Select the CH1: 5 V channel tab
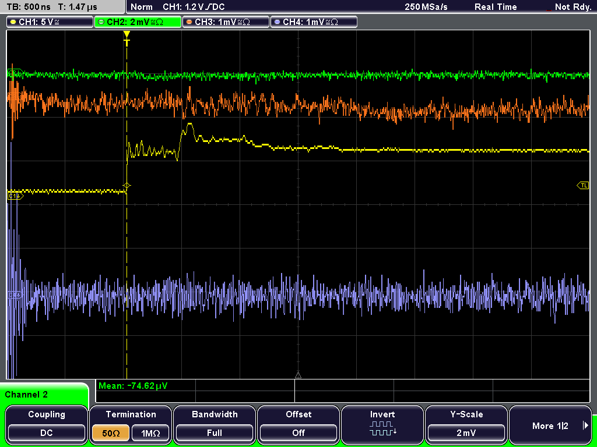 (x=50, y=22)
